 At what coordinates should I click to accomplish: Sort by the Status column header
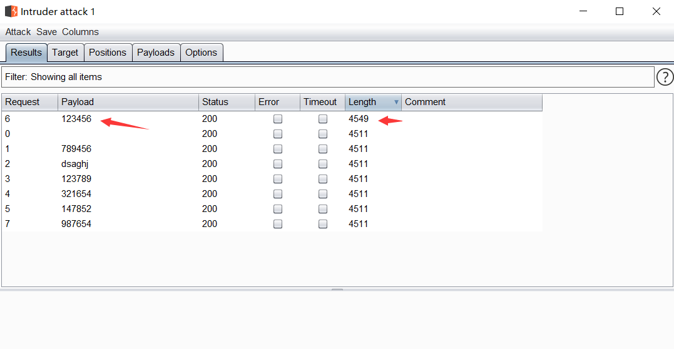[x=225, y=102]
